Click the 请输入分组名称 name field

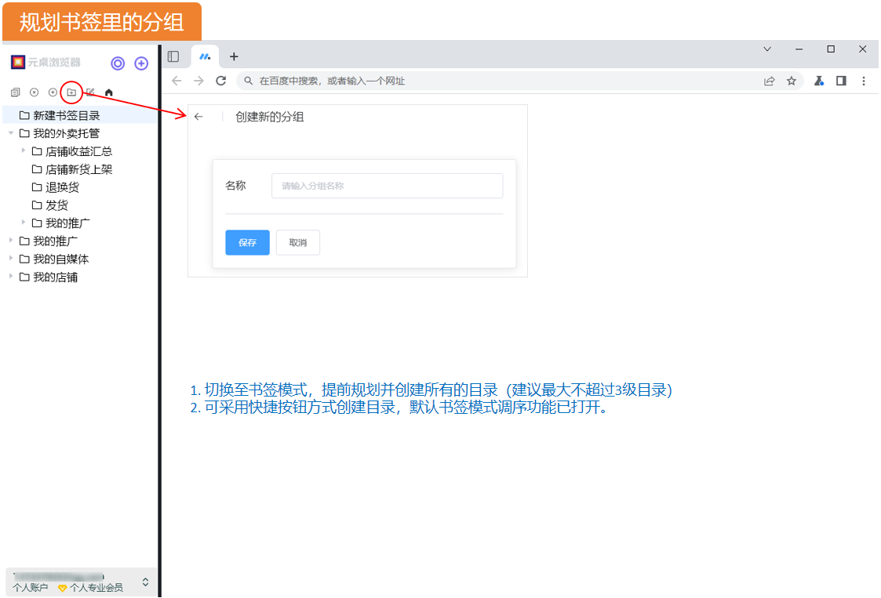(x=387, y=186)
